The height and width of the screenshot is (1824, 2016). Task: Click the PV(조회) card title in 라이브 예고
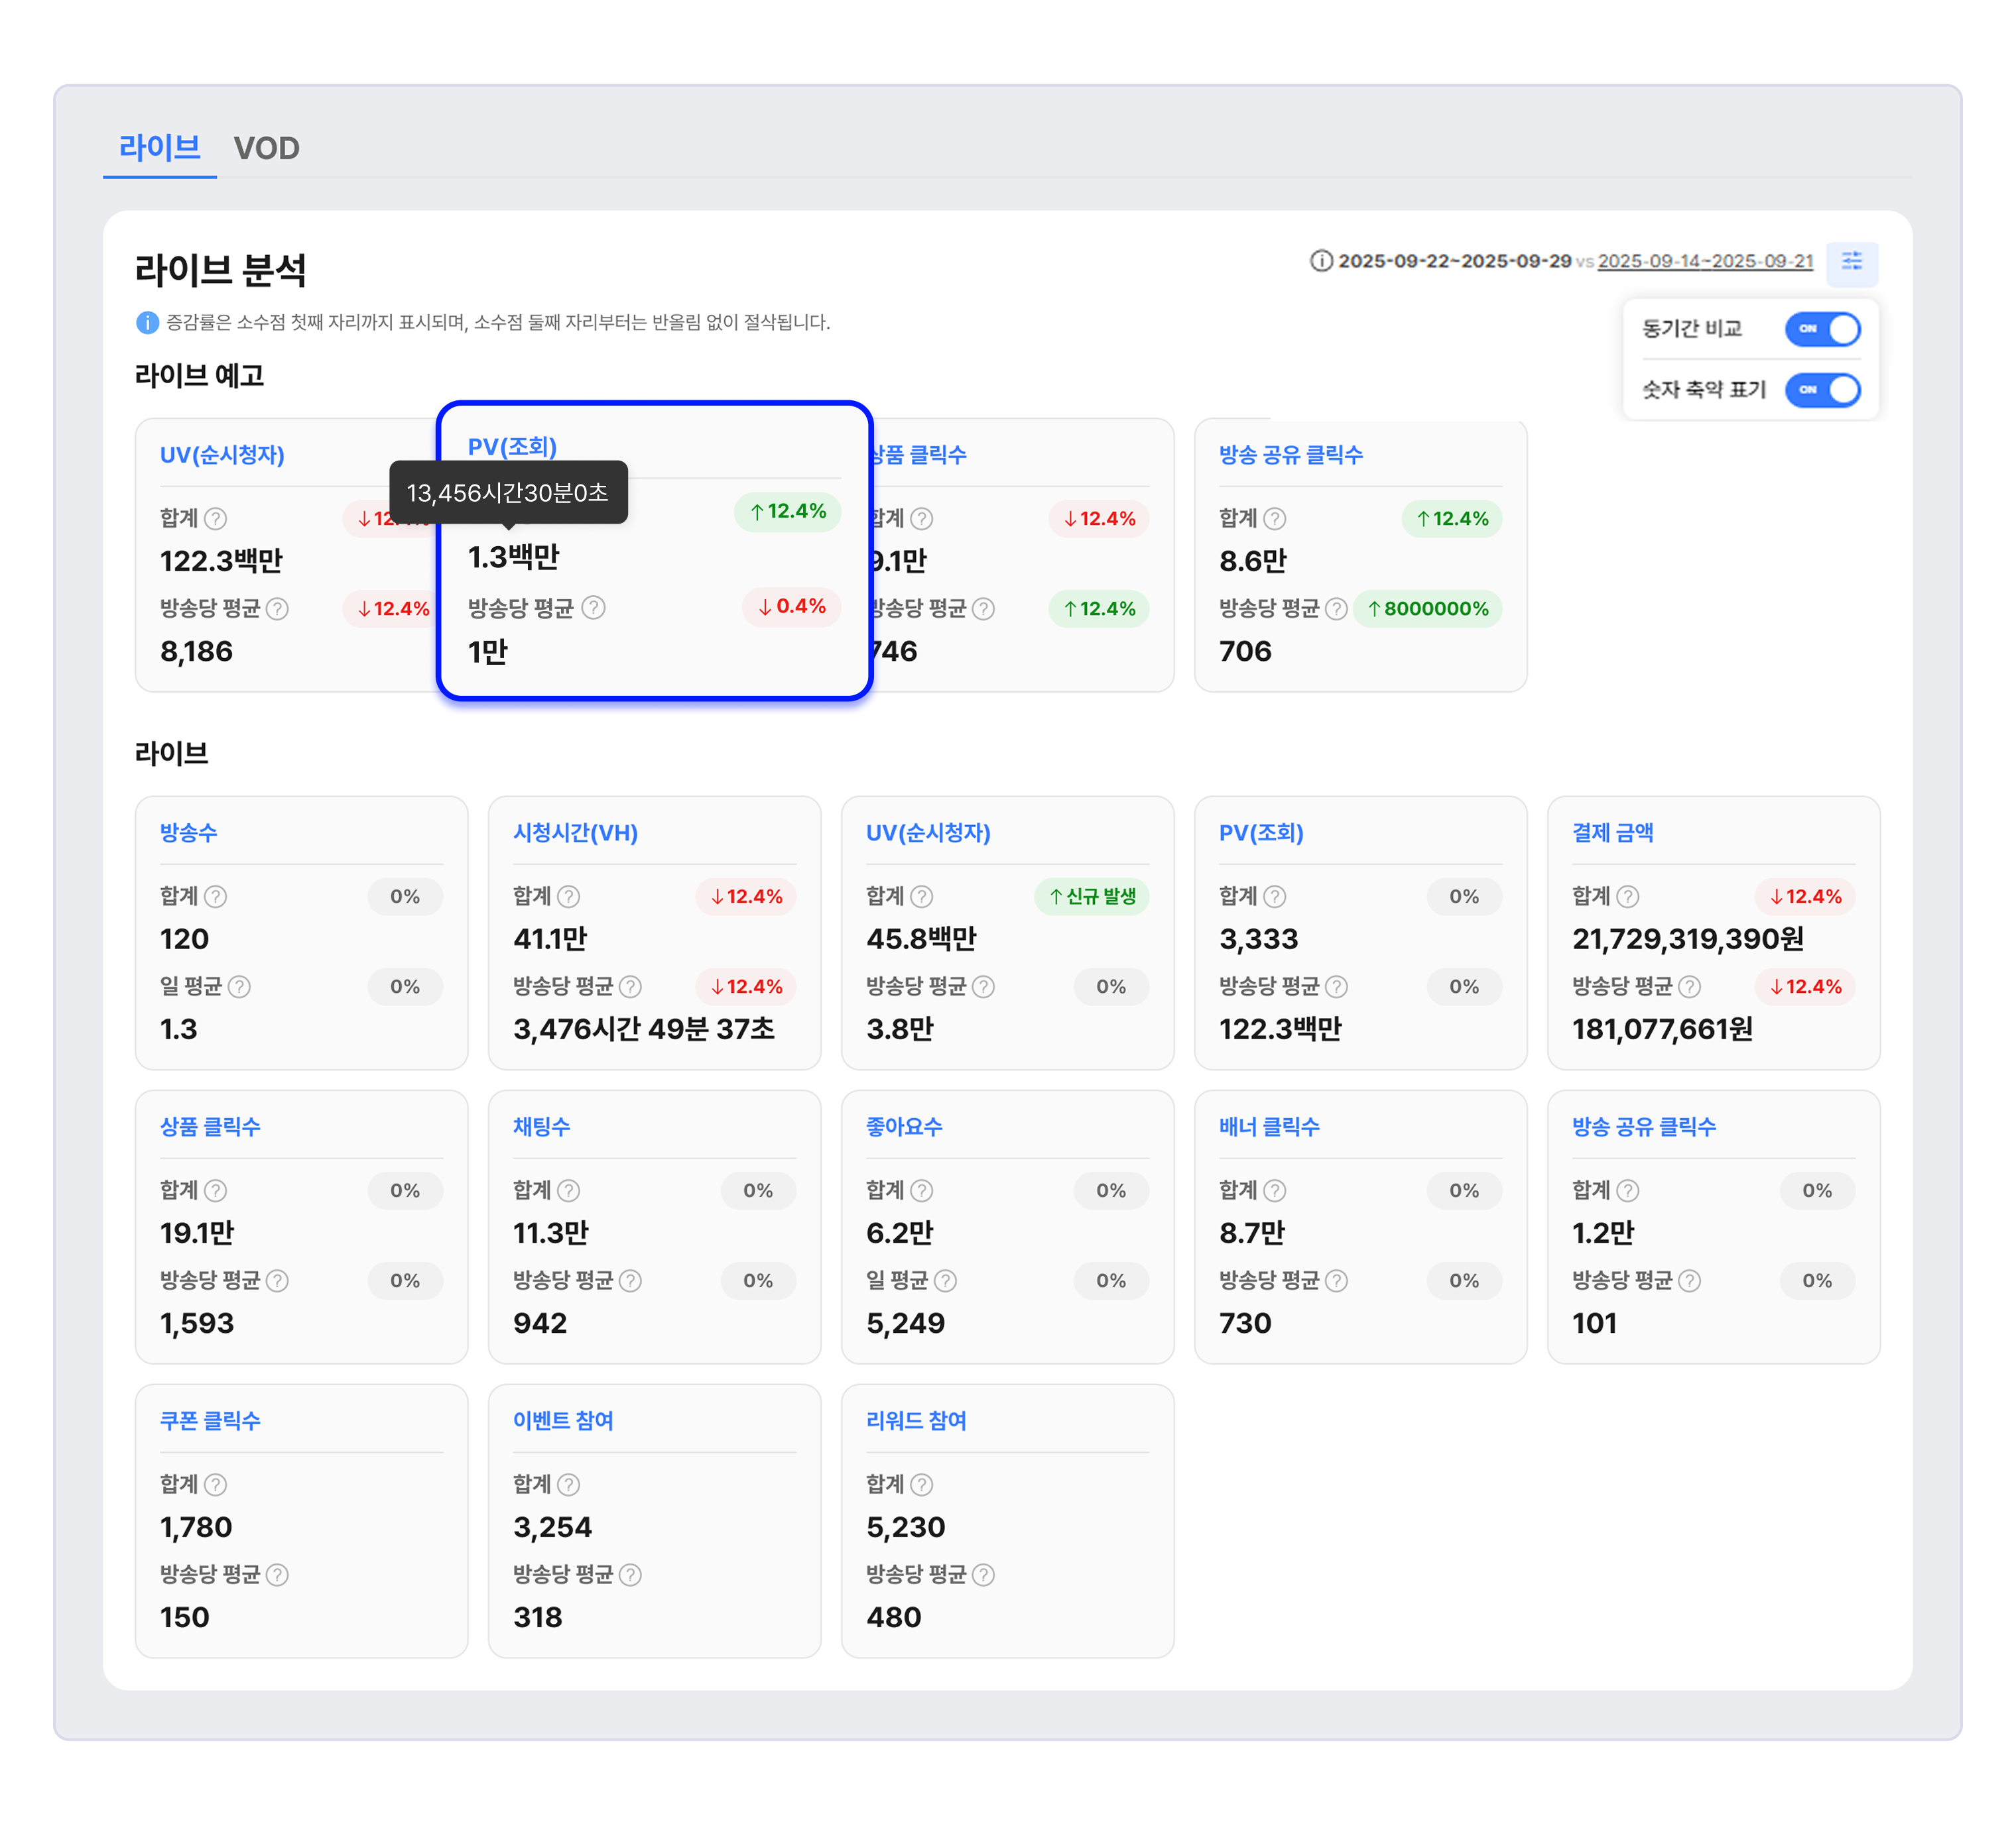coord(512,447)
